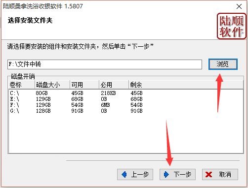The image size is (248, 188).
Task: Click the 54GB remaining value for F drive
Action: 136,105
